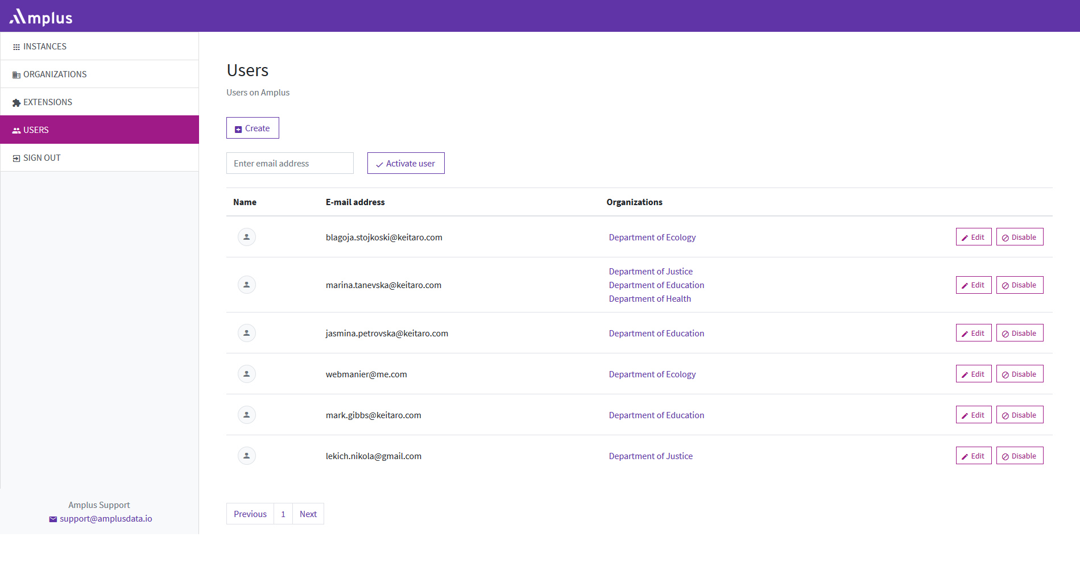
Task: Open webmanier's Department of Ecology link
Action: [x=652, y=374]
